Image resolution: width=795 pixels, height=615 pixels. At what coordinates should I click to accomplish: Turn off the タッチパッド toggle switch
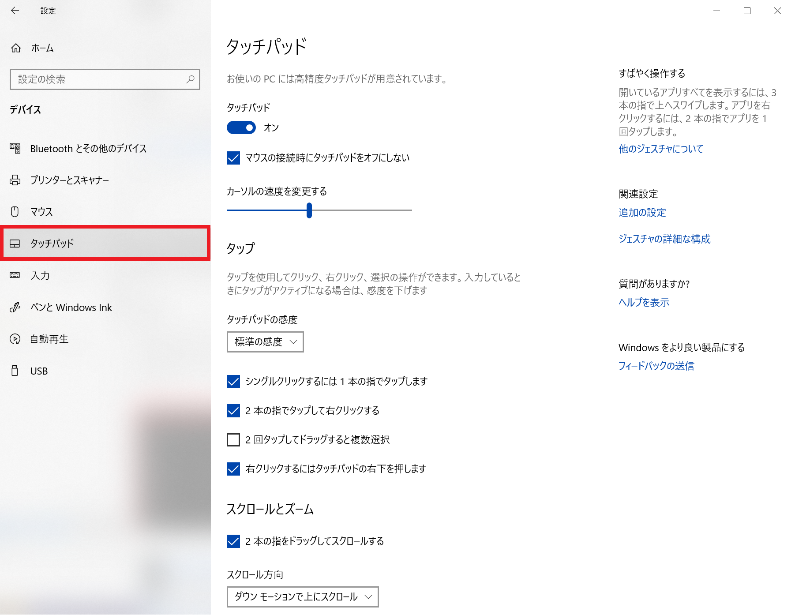(241, 127)
